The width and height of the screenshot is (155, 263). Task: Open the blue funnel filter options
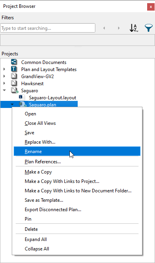(149, 28)
